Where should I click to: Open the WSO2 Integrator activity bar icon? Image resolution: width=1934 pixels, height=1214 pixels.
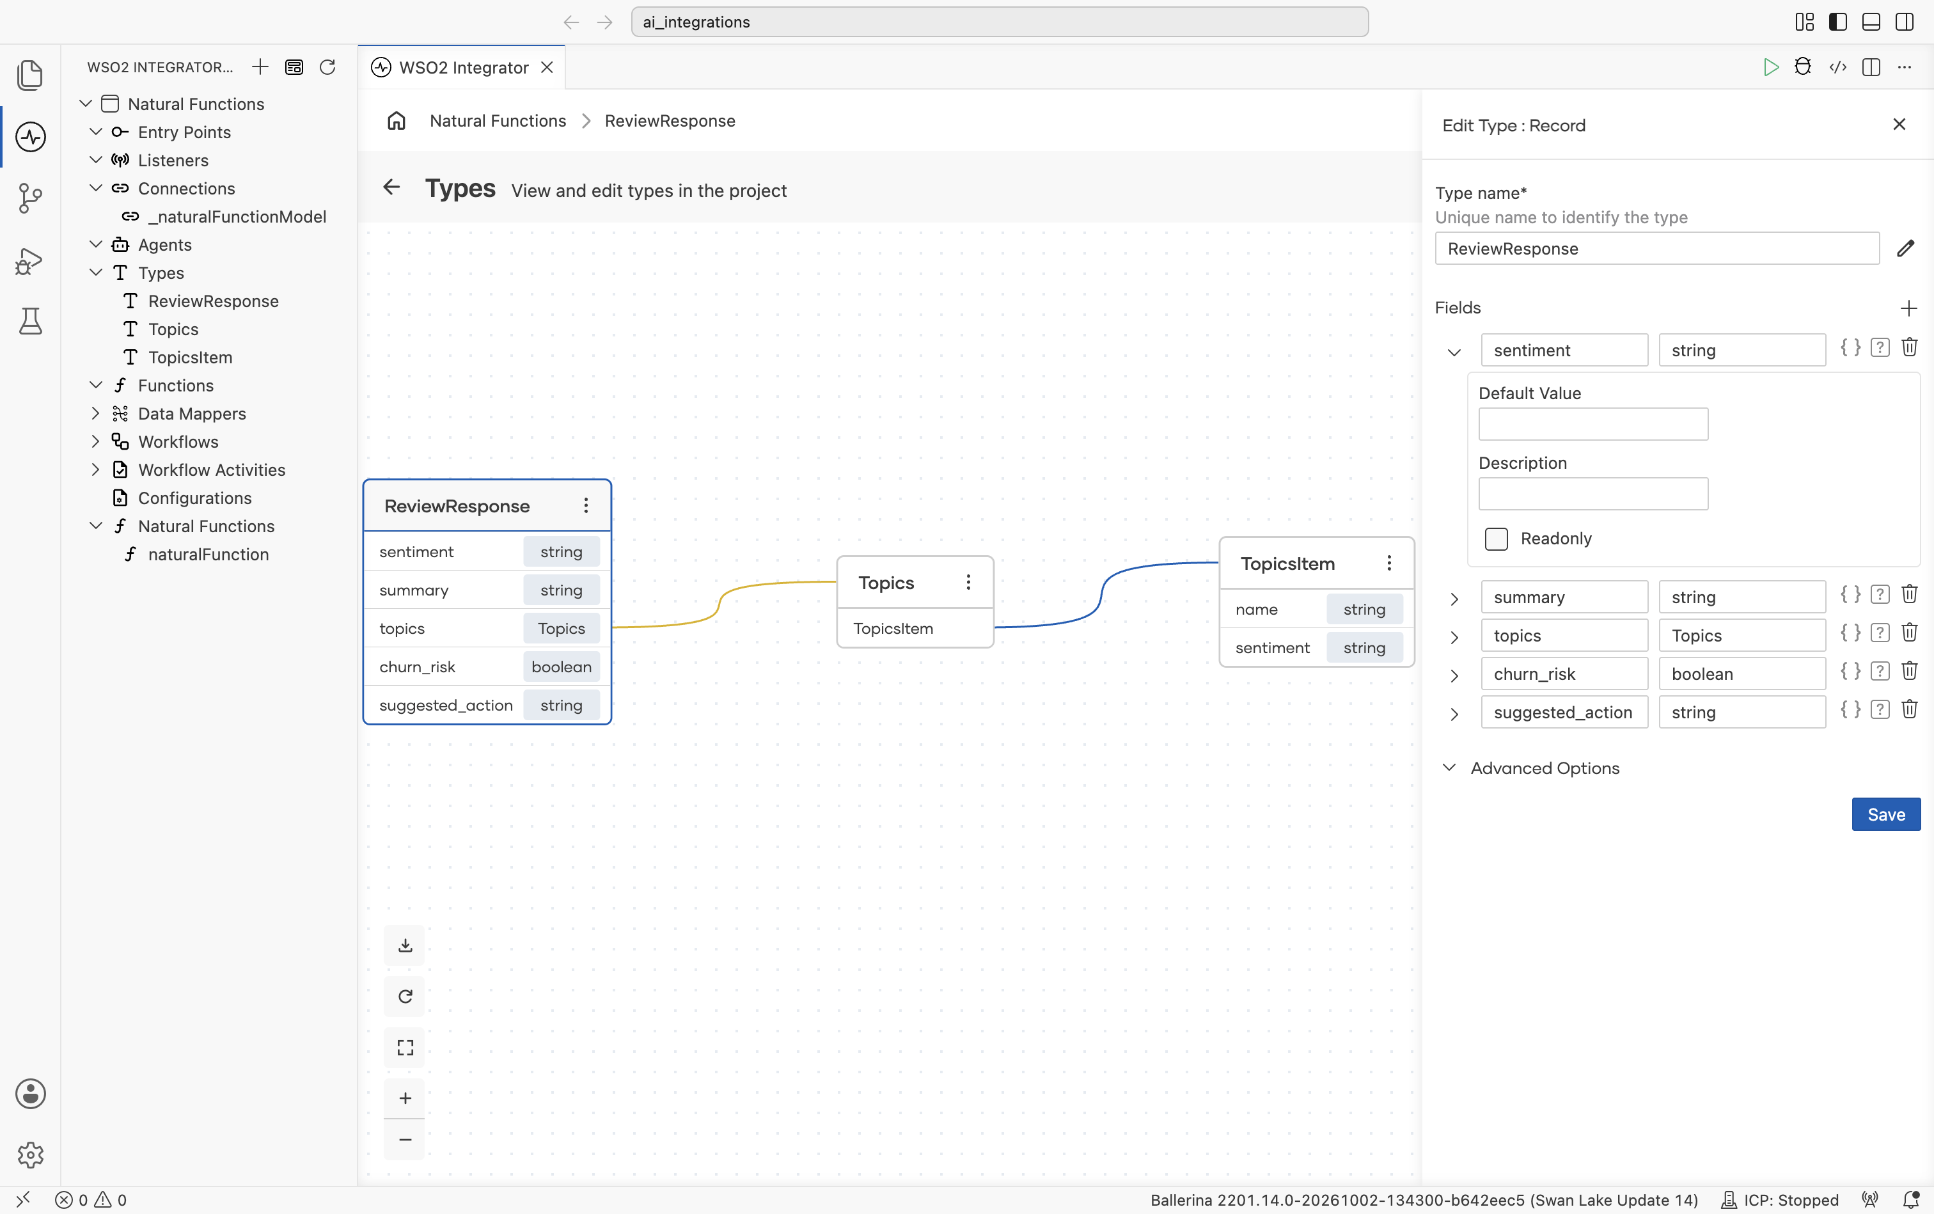31,136
